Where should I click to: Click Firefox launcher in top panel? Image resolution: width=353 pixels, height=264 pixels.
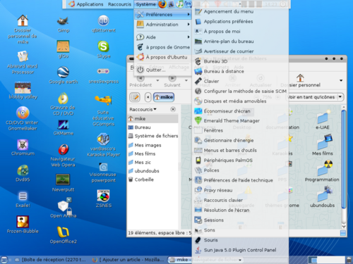[162, 4]
